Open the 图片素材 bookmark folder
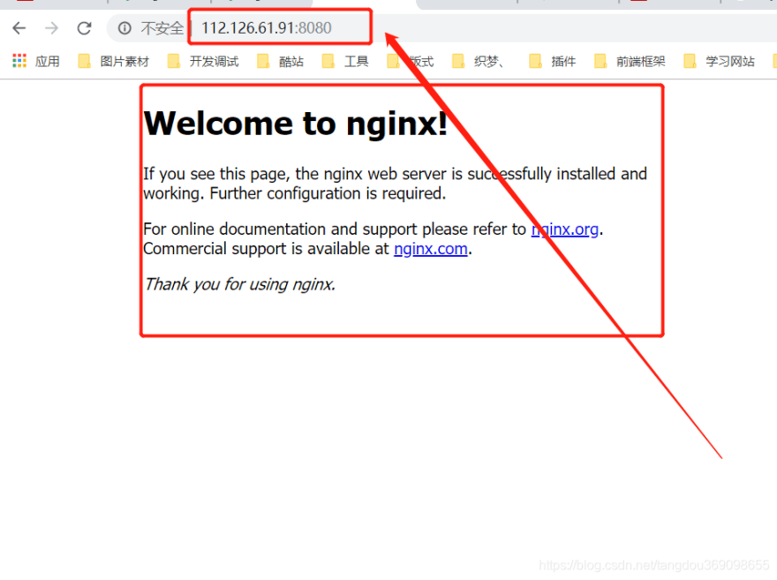The width and height of the screenshot is (777, 580). click(114, 62)
